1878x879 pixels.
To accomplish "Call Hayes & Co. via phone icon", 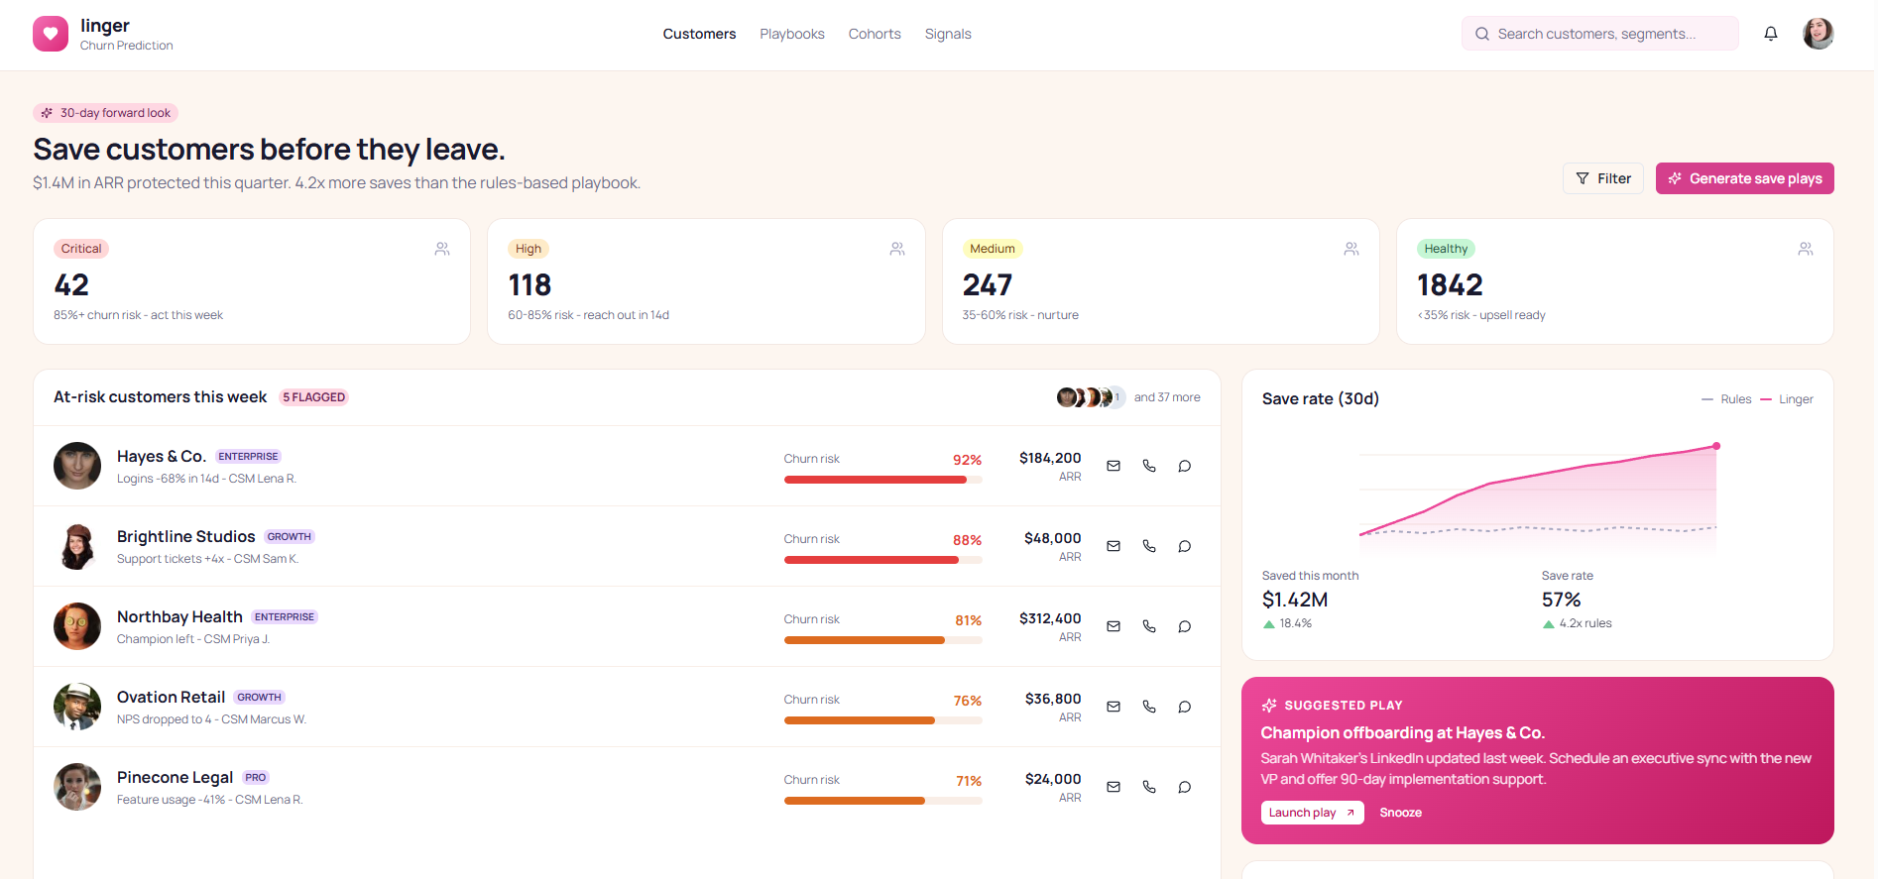I will tap(1149, 466).
